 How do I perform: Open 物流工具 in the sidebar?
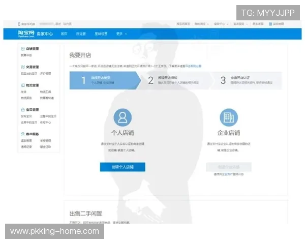(46, 92)
